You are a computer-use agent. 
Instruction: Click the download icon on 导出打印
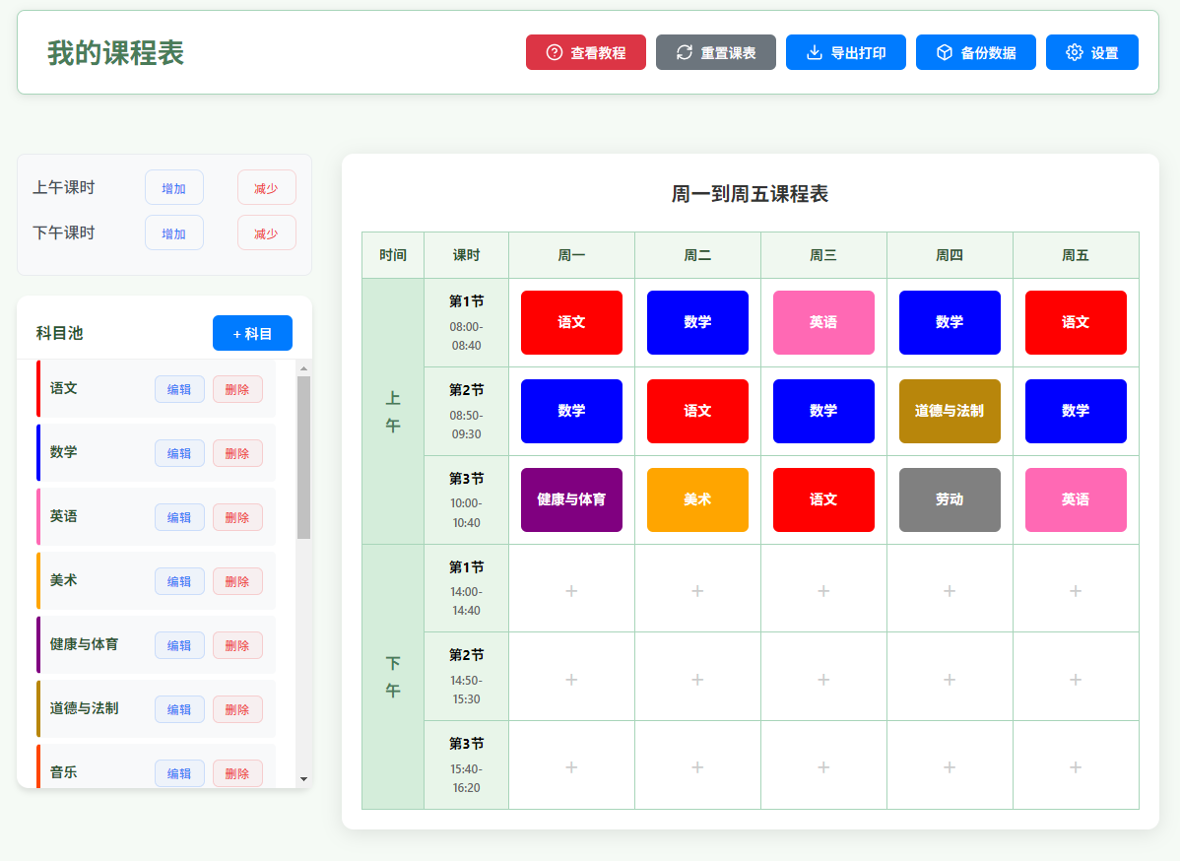pos(814,52)
